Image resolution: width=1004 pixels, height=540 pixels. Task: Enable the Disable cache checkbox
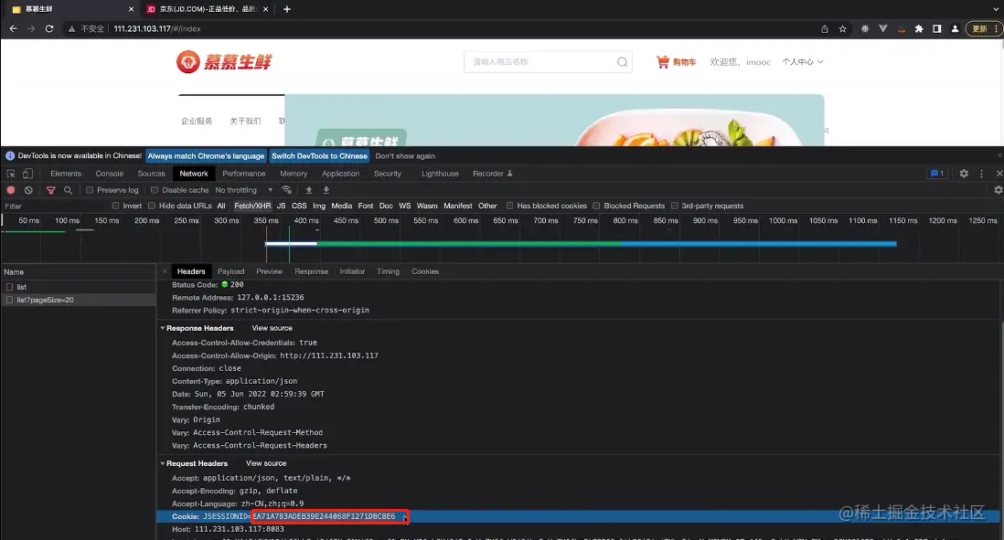(155, 190)
